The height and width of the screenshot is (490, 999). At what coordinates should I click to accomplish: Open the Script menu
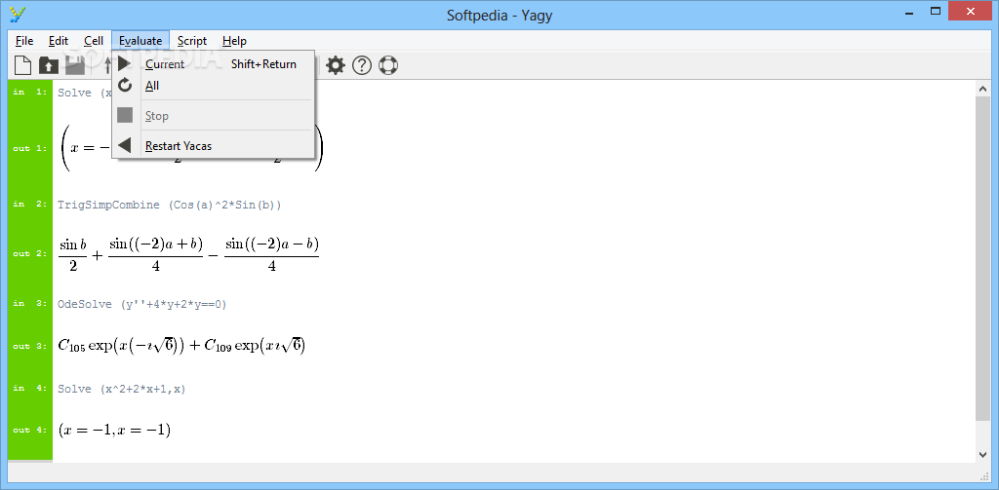(x=192, y=41)
